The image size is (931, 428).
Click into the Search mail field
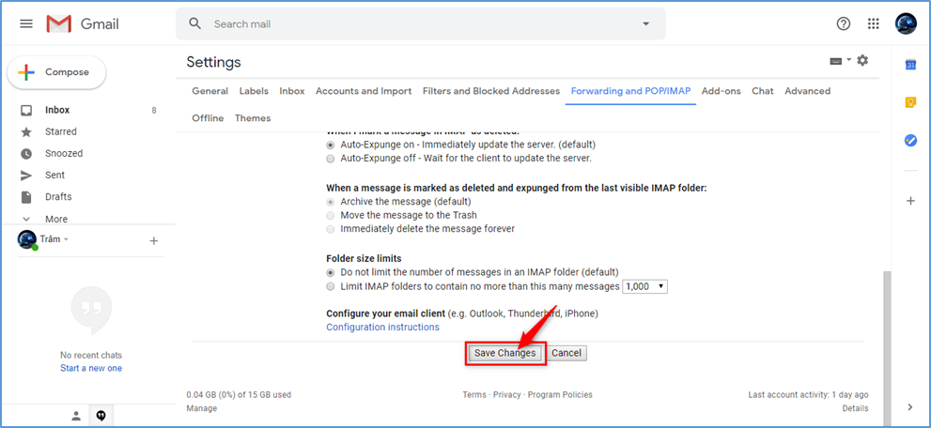click(413, 23)
